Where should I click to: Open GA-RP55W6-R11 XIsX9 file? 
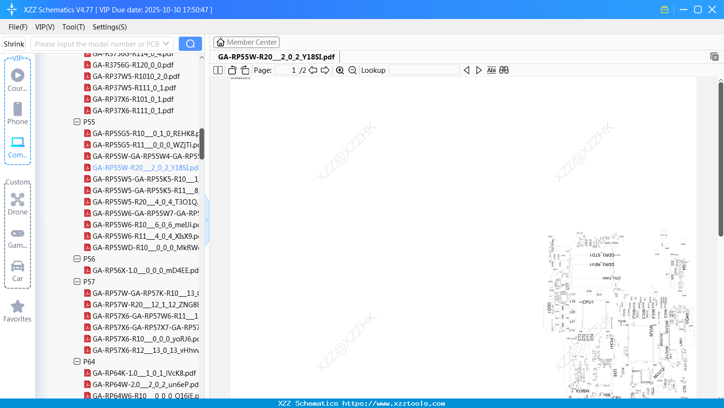point(142,236)
